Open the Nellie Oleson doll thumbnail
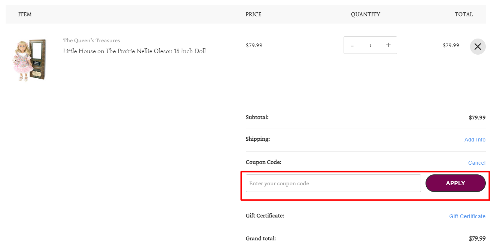497x247 pixels. 30,60
